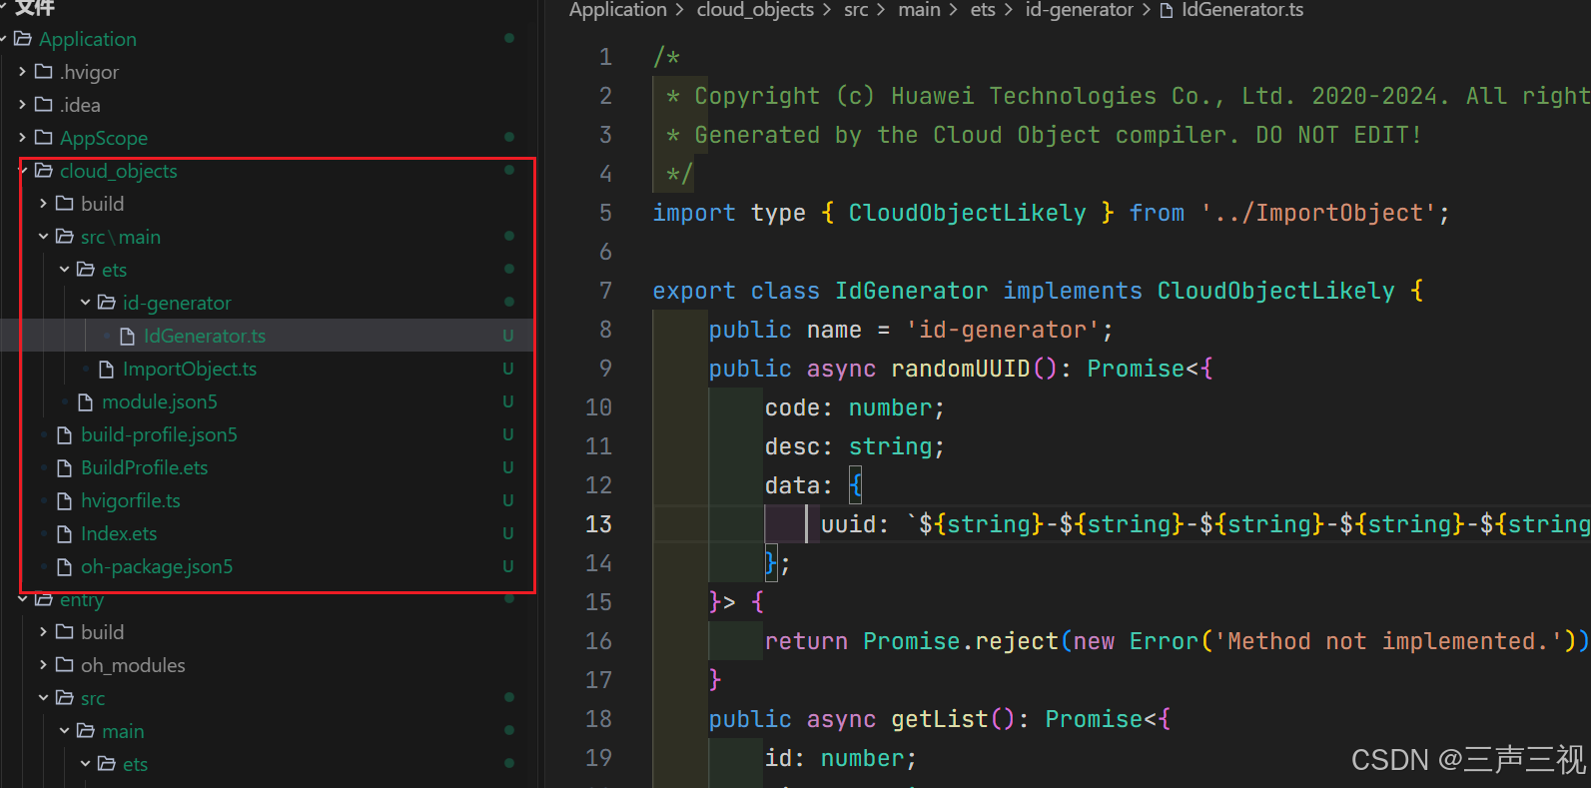The width and height of the screenshot is (1591, 788).
Task: Collapse the src\main folder chevron
Action: (43, 237)
